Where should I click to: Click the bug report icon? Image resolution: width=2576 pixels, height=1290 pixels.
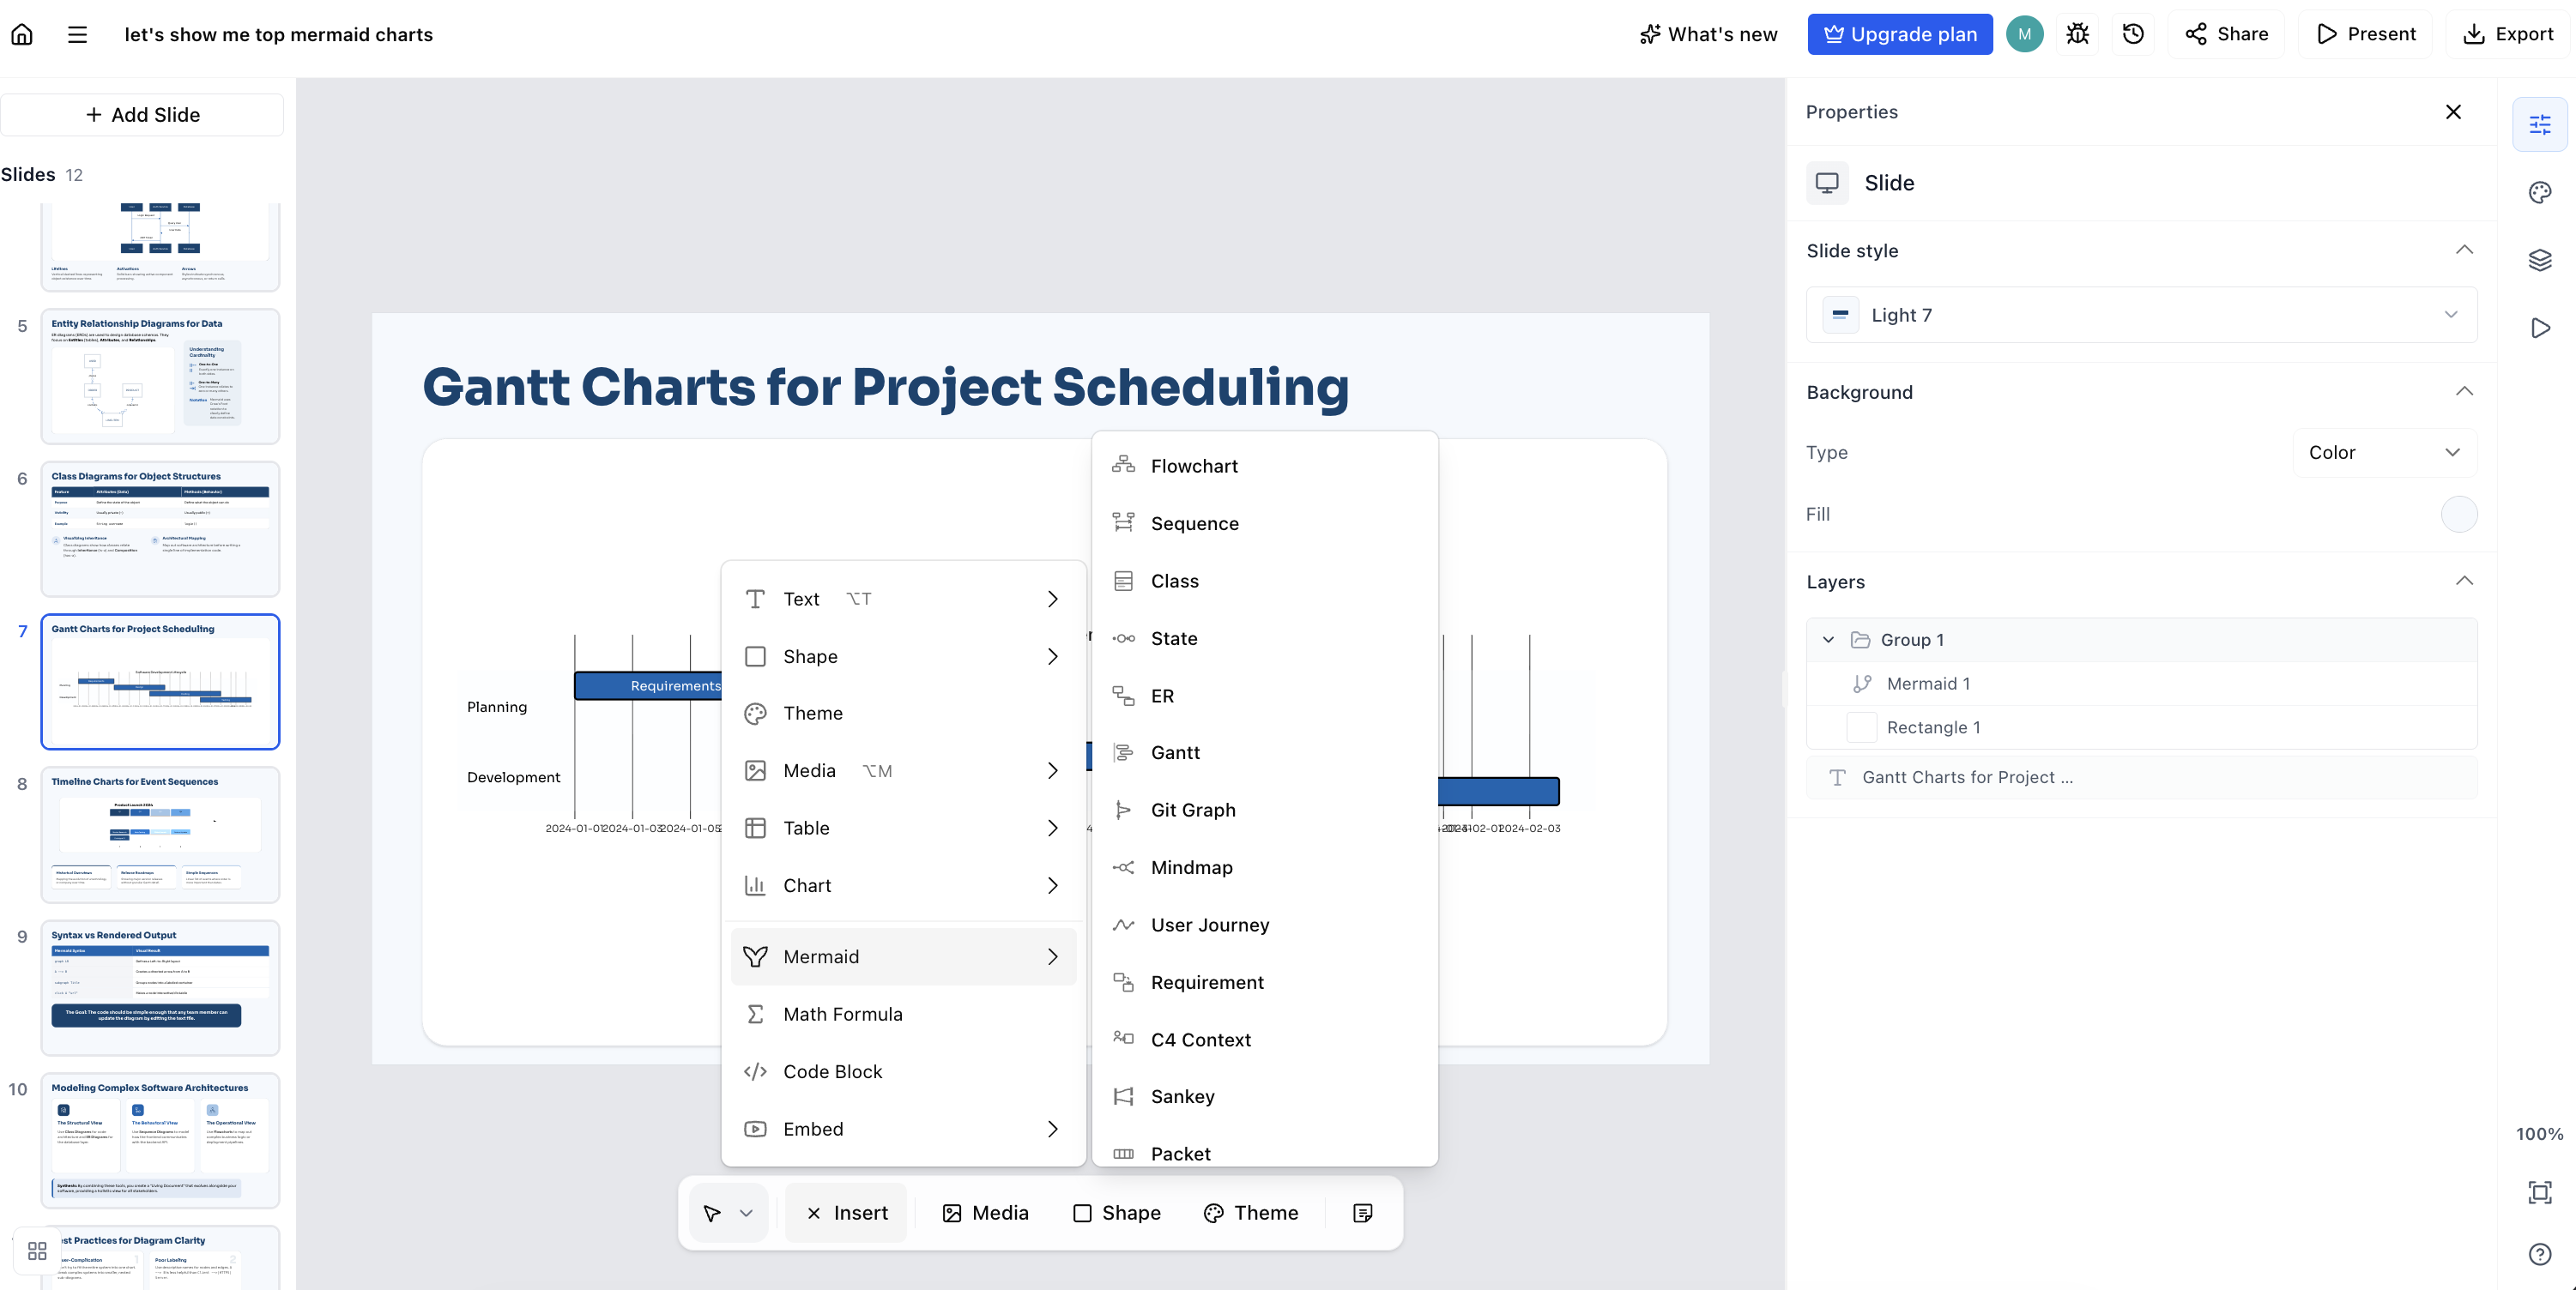(2078, 34)
